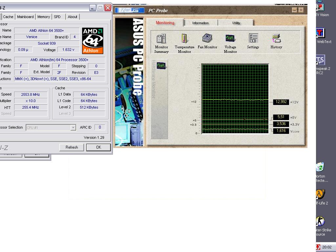This screenshot has height=252, width=336.
Task: Click the voltage graph display
Action: point(235,98)
